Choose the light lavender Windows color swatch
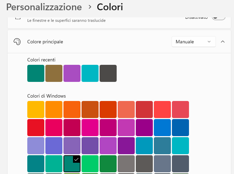Viewport: 234px width, 174px height. [x=36, y=146]
